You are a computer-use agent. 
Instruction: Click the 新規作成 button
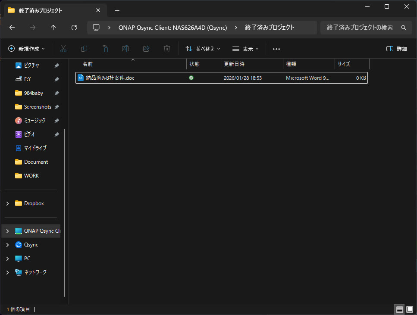26,49
